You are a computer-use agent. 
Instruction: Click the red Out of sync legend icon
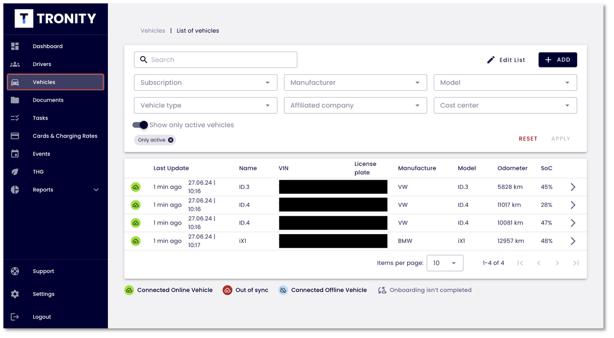tap(227, 290)
